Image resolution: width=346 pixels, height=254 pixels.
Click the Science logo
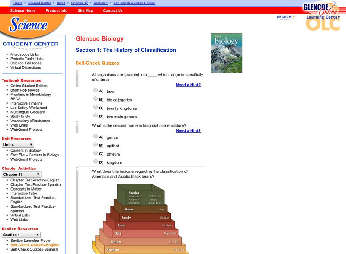point(28,24)
